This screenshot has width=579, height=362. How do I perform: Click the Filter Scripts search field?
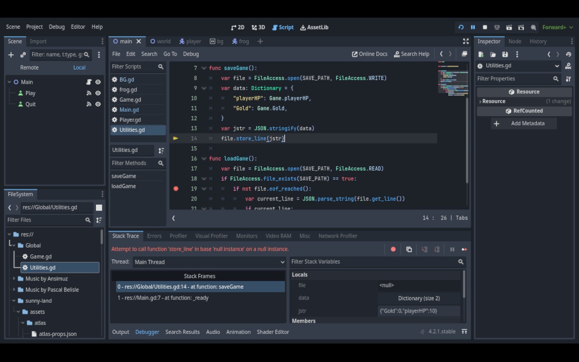(x=134, y=67)
